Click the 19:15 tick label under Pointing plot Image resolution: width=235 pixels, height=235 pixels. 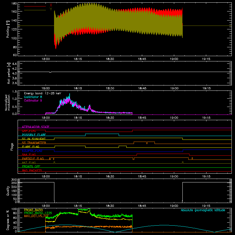point(206,59)
